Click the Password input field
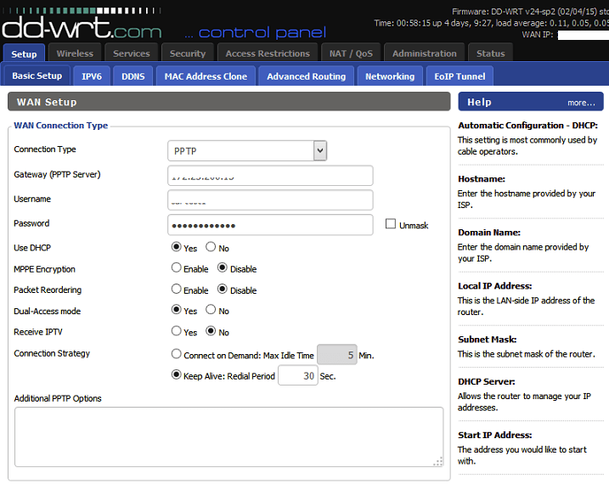The image size is (609, 484). [270, 225]
